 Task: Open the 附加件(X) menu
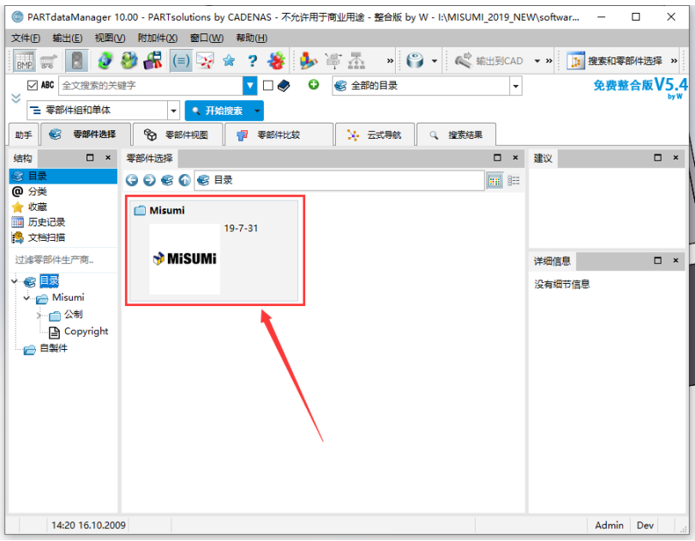coord(158,38)
